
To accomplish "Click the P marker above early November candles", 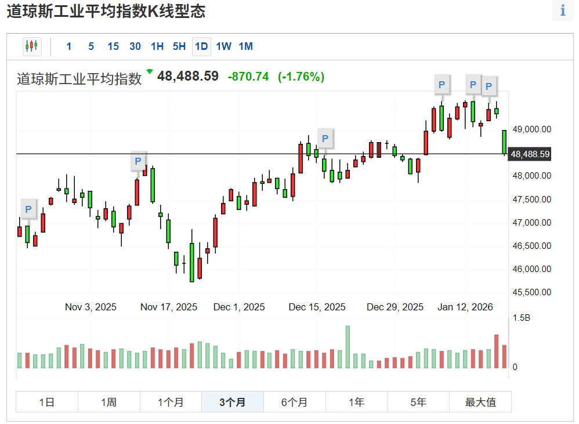I will pos(28,209).
